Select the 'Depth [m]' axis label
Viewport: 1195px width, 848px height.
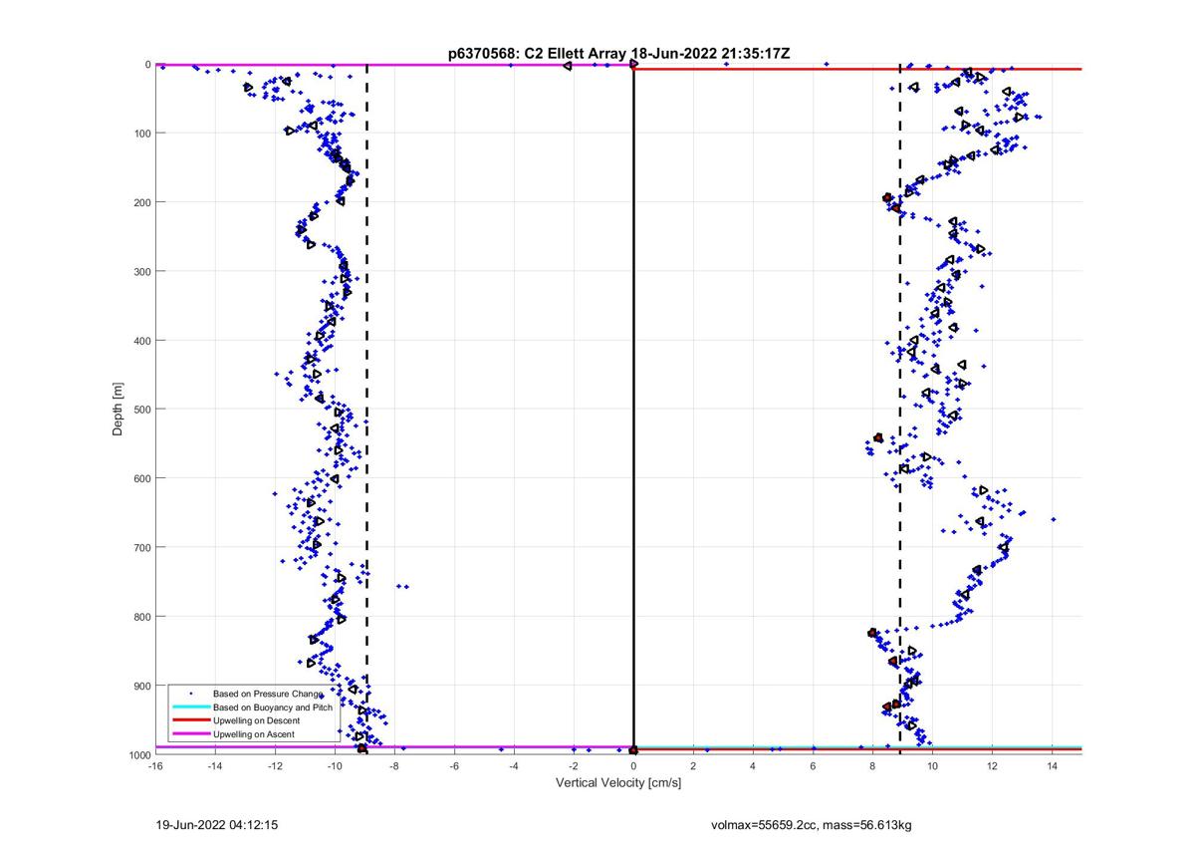pos(119,409)
